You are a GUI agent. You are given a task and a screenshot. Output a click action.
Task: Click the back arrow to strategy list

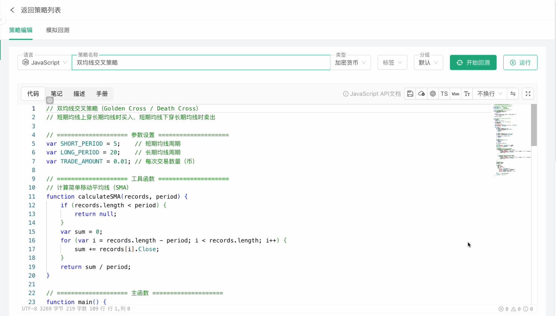point(12,10)
